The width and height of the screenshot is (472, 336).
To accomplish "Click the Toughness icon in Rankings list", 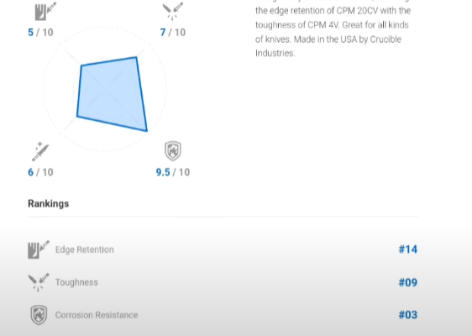I will (39, 282).
